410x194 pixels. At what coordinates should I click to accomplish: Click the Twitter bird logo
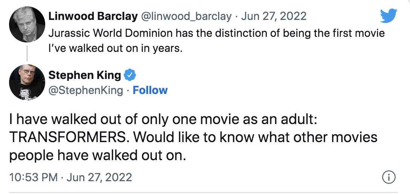[x=389, y=16]
